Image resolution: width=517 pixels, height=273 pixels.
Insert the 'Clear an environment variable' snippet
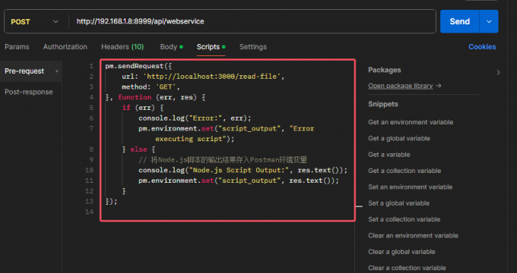413,236
